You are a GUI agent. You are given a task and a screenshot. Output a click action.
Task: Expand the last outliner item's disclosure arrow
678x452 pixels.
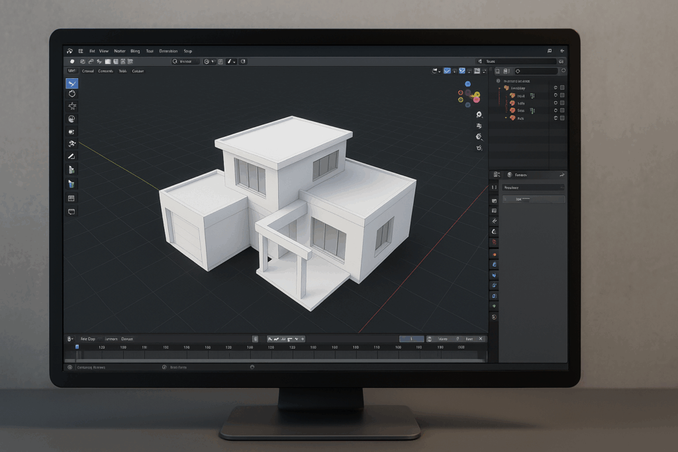[x=506, y=118]
